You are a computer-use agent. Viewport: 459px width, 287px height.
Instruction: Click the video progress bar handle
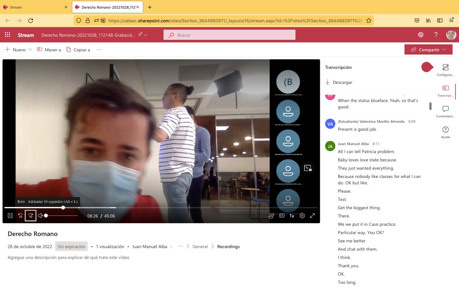pos(63,207)
